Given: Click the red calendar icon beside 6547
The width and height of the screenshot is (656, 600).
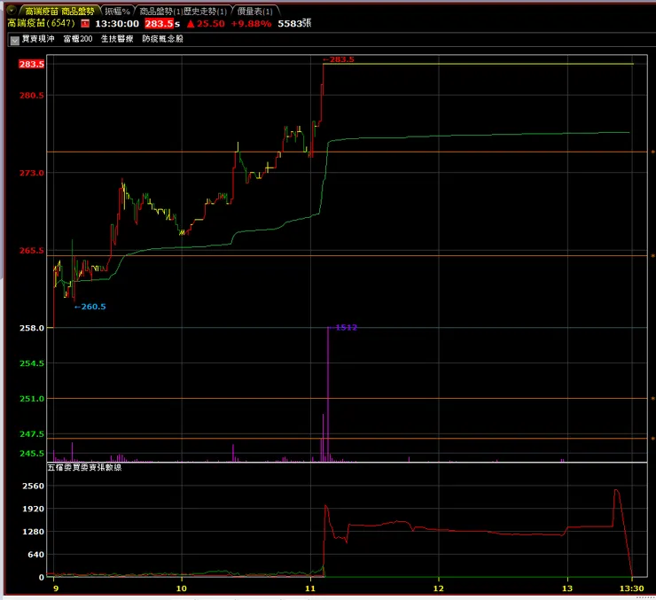Looking at the screenshot, I should click(x=85, y=23).
